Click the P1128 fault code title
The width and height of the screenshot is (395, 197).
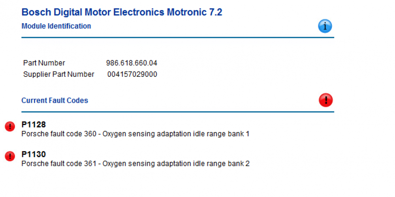(x=34, y=125)
